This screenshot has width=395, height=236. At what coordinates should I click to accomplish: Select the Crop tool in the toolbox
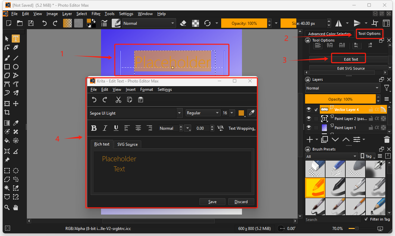[7, 112]
